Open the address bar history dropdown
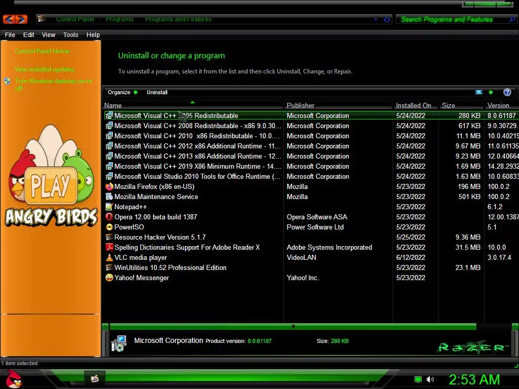The height and width of the screenshot is (389, 519). pyautogui.click(x=376, y=19)
